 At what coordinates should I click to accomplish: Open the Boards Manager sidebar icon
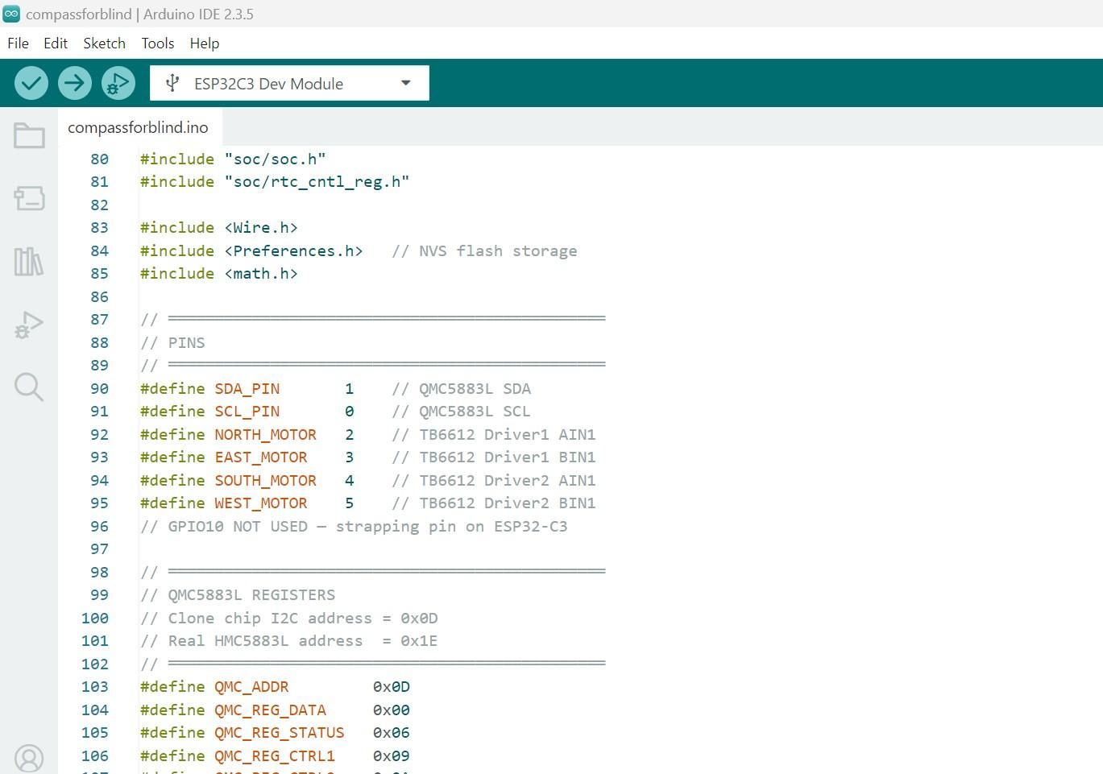[x=29, y=198]
